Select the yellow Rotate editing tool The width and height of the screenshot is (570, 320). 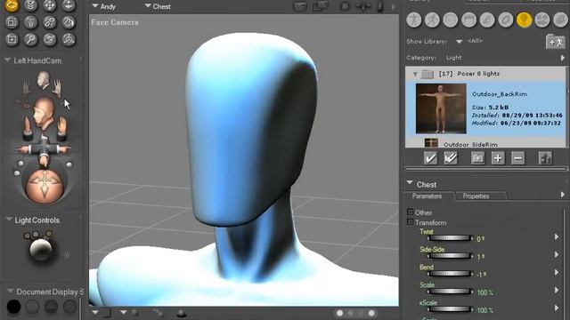[12, 5]
